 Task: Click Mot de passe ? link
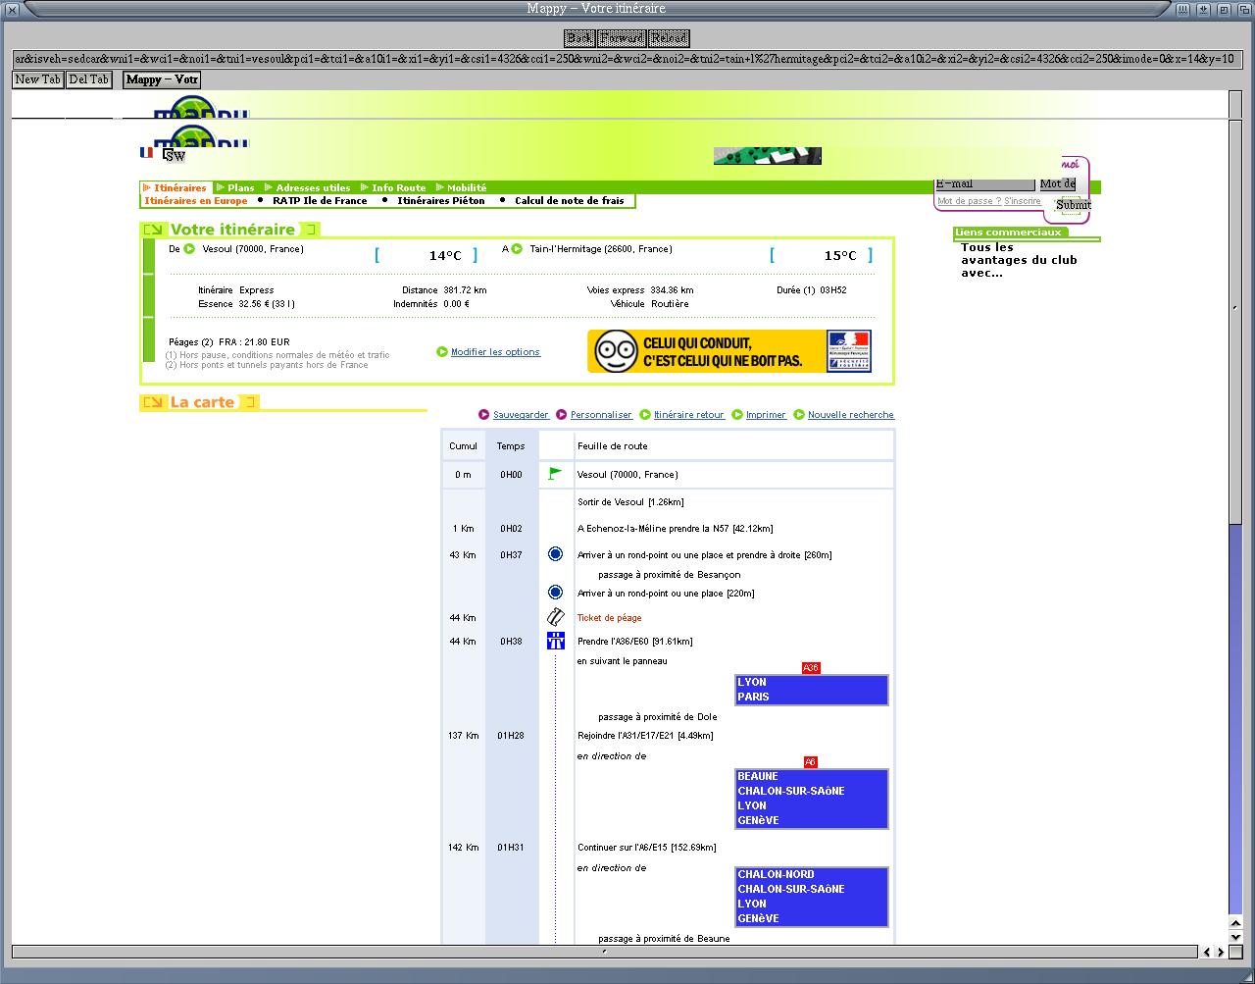pos(968,201)
